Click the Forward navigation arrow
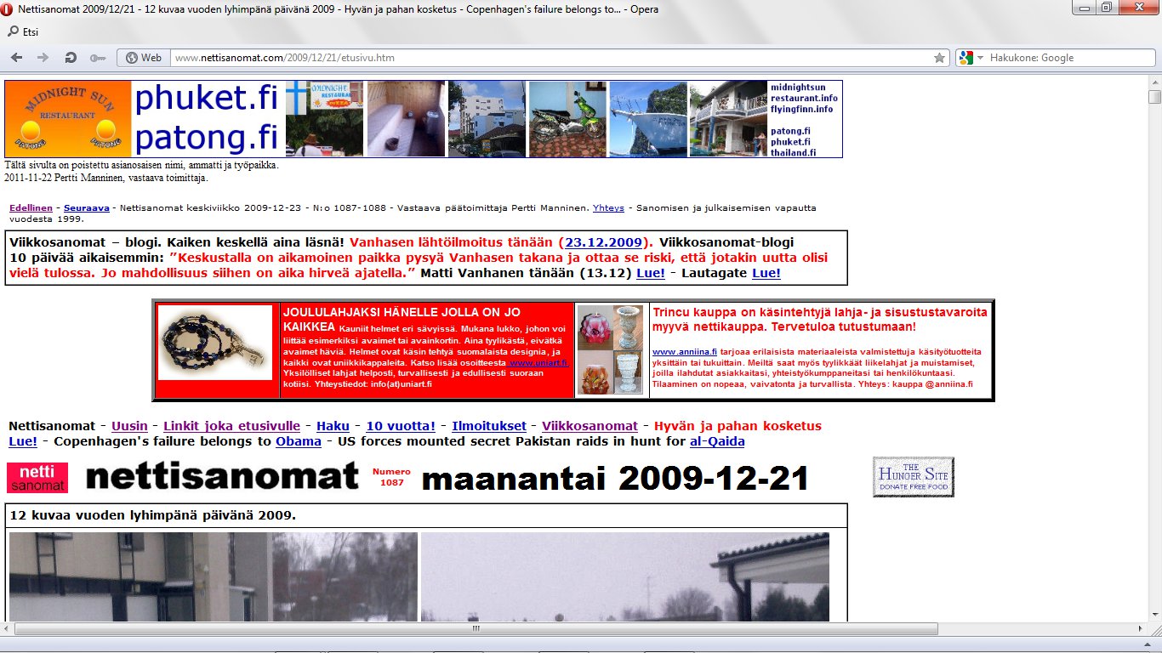The image size is (1162, 653). [43, 58]
